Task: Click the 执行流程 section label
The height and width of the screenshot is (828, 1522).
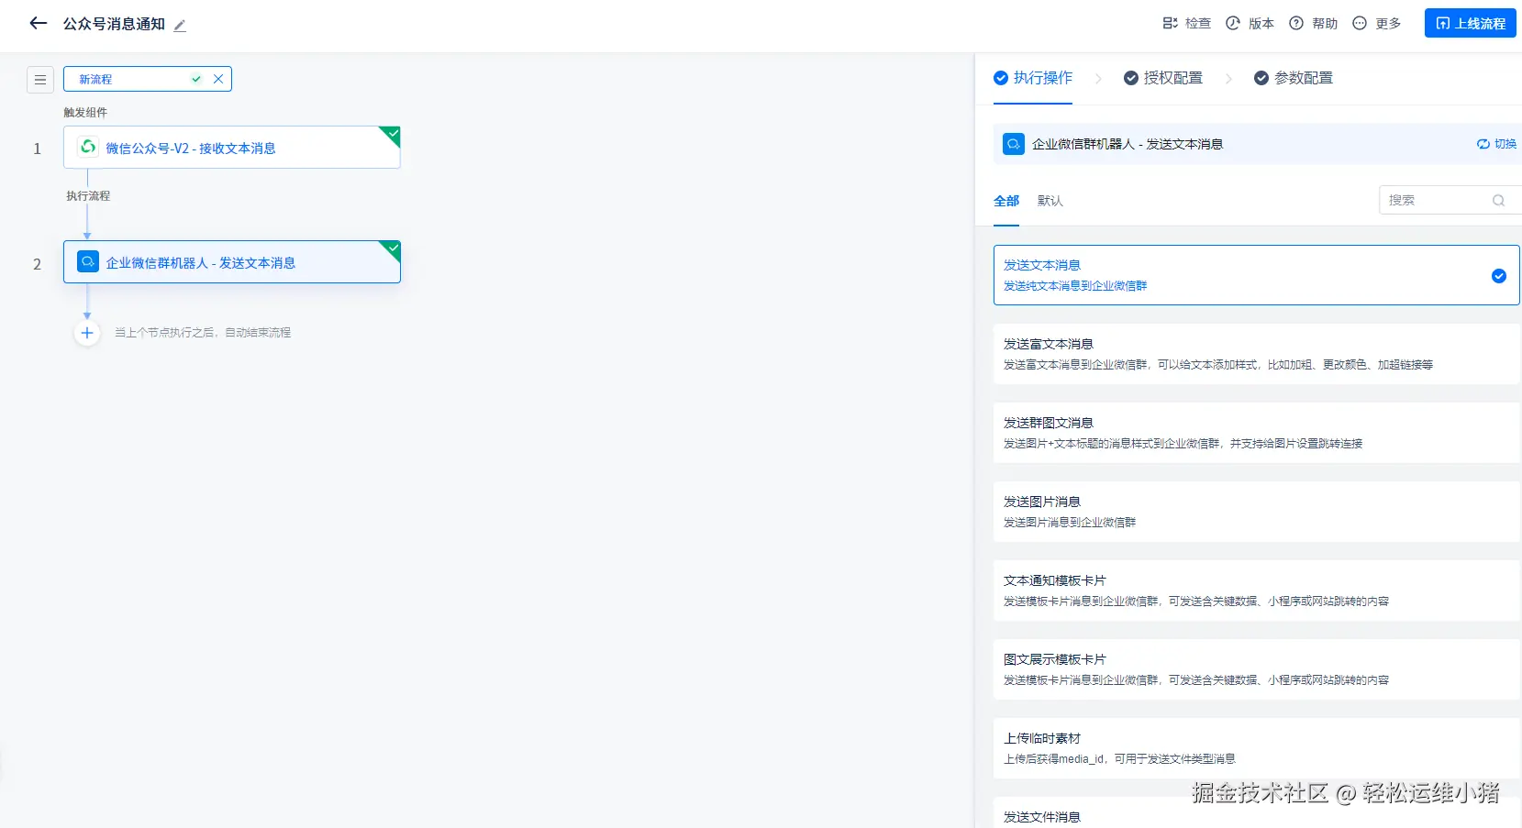Action: click(88, 196)
